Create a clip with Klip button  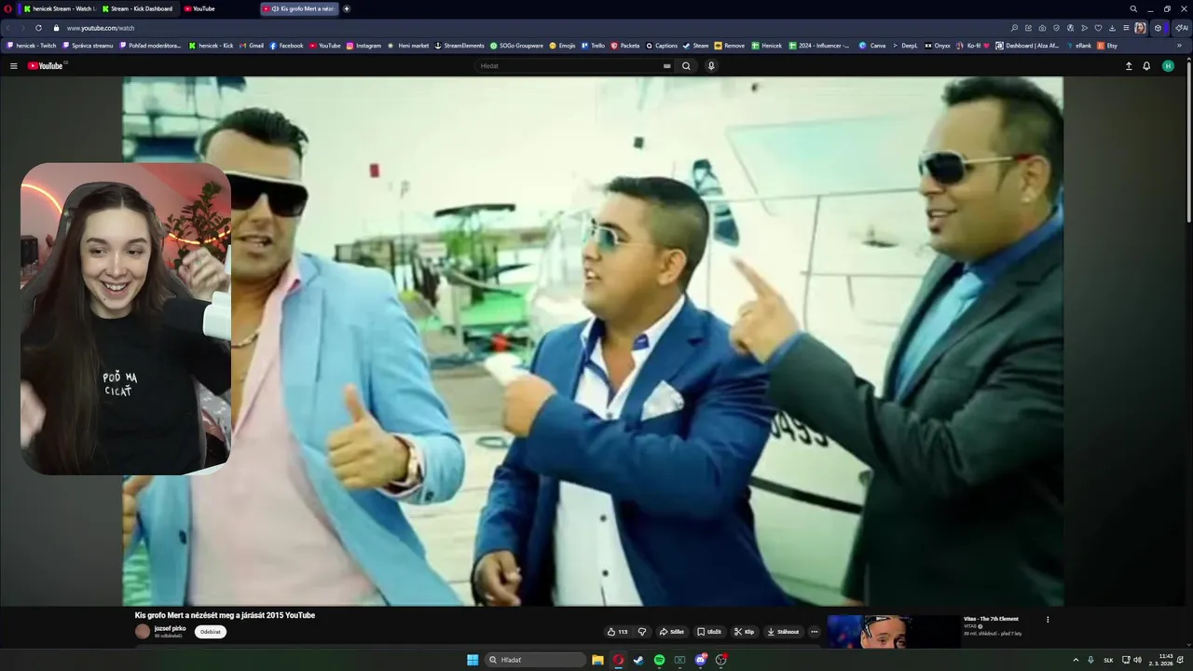pos(744,632)
